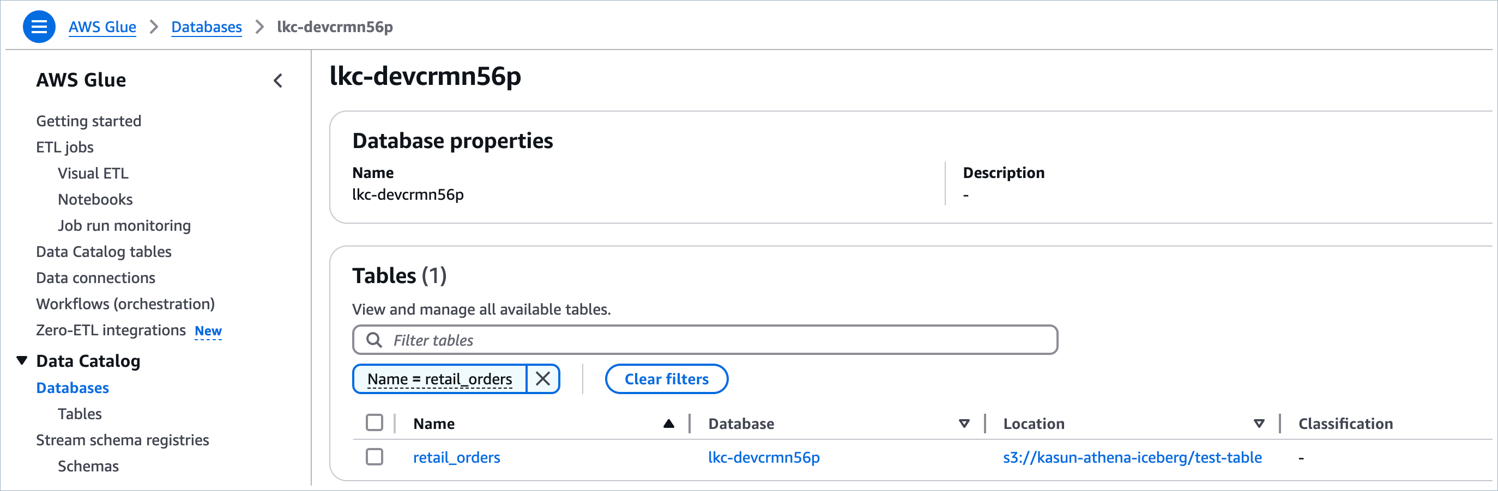Open Data Catalog tables from the sidebar

(x=104, y=251)
